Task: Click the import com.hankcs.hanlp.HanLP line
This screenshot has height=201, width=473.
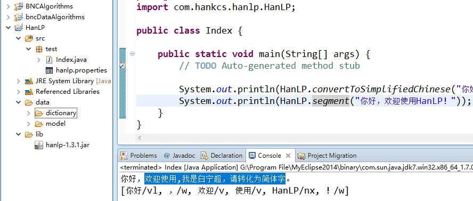Action: 216,7
